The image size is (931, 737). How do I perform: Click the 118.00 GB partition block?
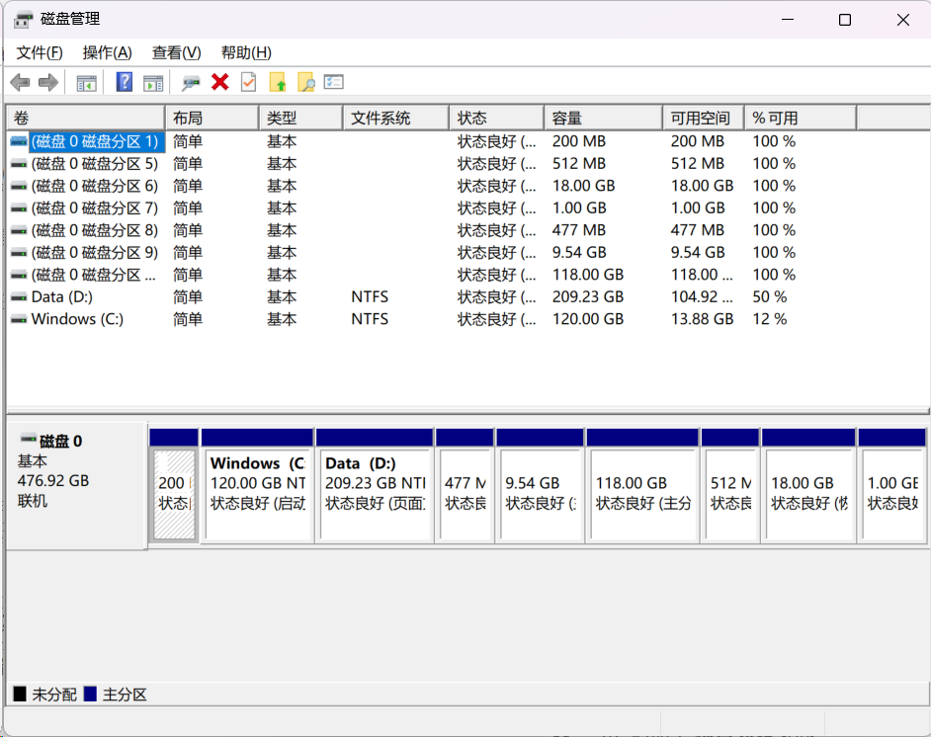pos(642,492)
